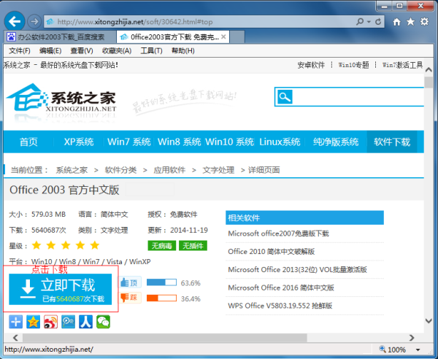438x359 pixels.
Task: Click the search magnifier in address bar
Action: pos(360,21)
